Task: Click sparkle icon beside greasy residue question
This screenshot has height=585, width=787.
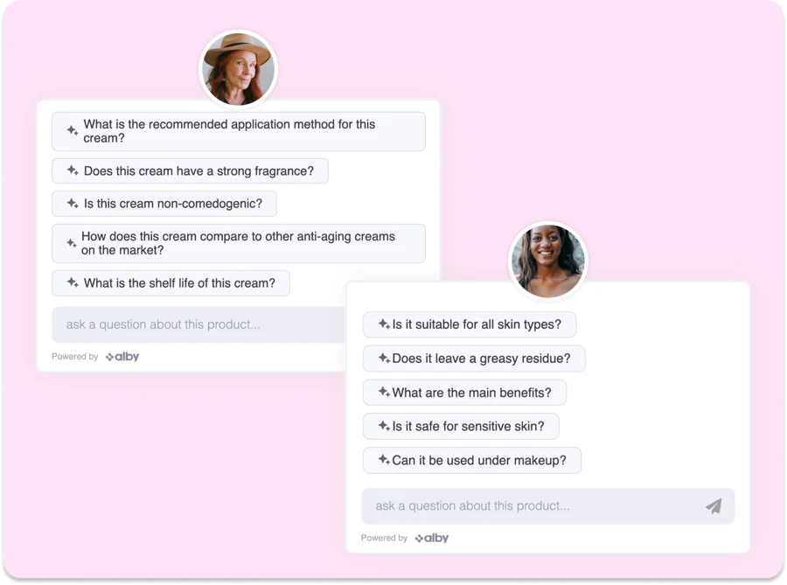Action: (384, 358)
